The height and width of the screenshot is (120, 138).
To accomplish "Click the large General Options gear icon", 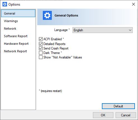I will 47,15.
